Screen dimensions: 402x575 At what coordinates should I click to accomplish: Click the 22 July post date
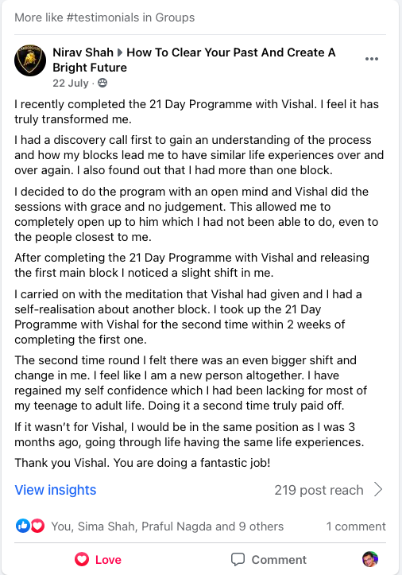tap(71, 84)
